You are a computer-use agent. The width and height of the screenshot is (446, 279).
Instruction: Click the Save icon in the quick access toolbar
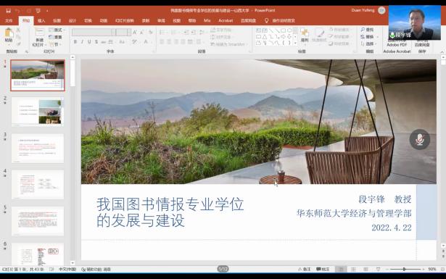tap(9, 11)
